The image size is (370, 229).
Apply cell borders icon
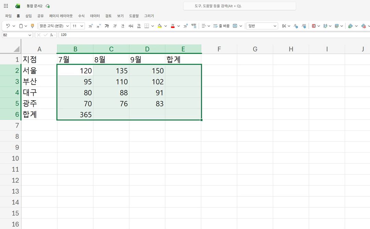pyautogui.click(x=147, y=26)
